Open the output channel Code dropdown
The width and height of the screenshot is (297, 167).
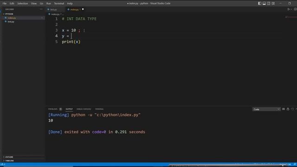[x=266, y=109]
